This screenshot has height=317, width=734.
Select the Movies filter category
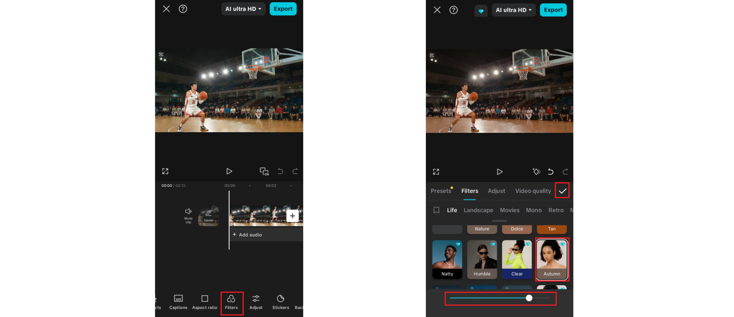coord(510,210)
